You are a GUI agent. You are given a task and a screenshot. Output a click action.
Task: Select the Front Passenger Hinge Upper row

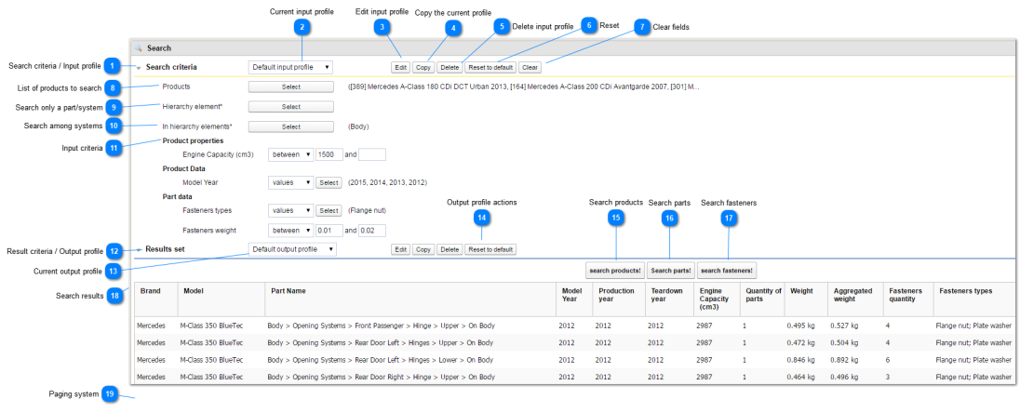coord(574,326)
